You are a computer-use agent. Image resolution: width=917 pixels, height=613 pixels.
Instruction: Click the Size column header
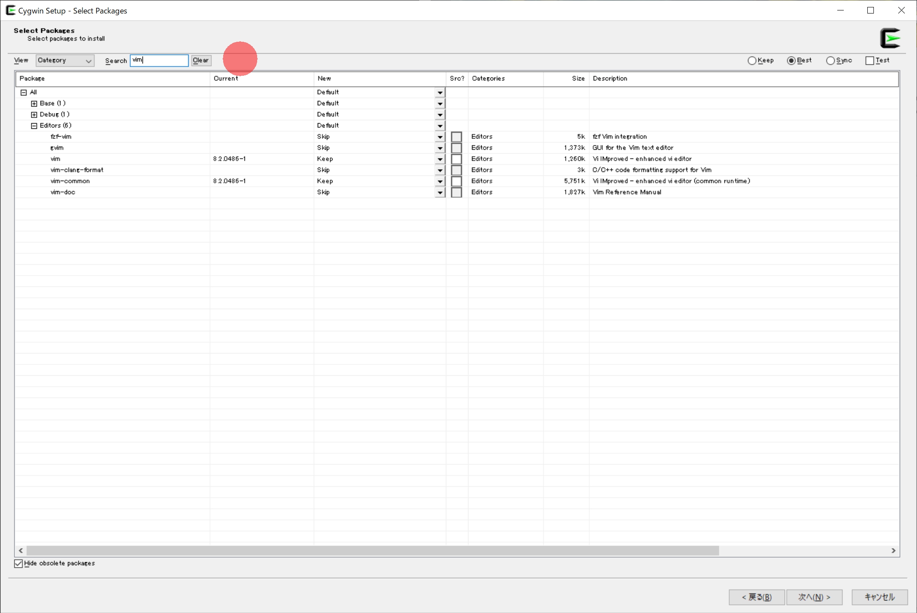[566, 79]
